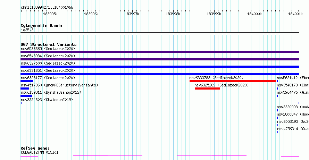Click the nsv6323177 (Sedlazeck2020) label
This screenshot has height=160, width=309.
48,78
